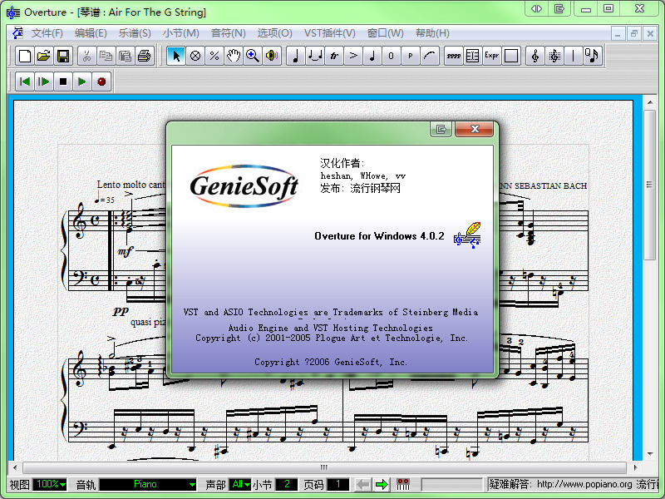Screen dimensions: 665x499
Task: Click the vertical scrollbar thumb of score view
Action: [649, 185]
